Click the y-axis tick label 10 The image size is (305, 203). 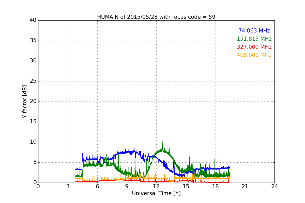click(33, 142)
